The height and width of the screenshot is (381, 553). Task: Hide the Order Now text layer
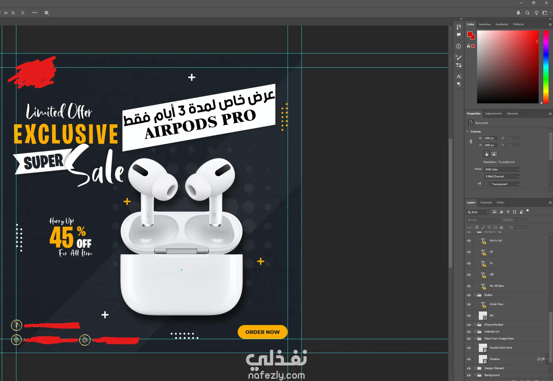tap(469, 304)
